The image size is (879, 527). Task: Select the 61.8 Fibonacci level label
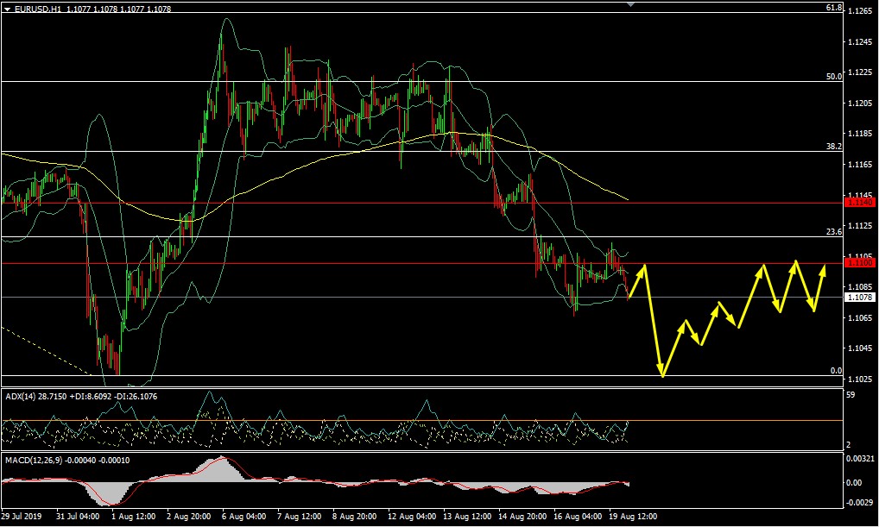833,8
